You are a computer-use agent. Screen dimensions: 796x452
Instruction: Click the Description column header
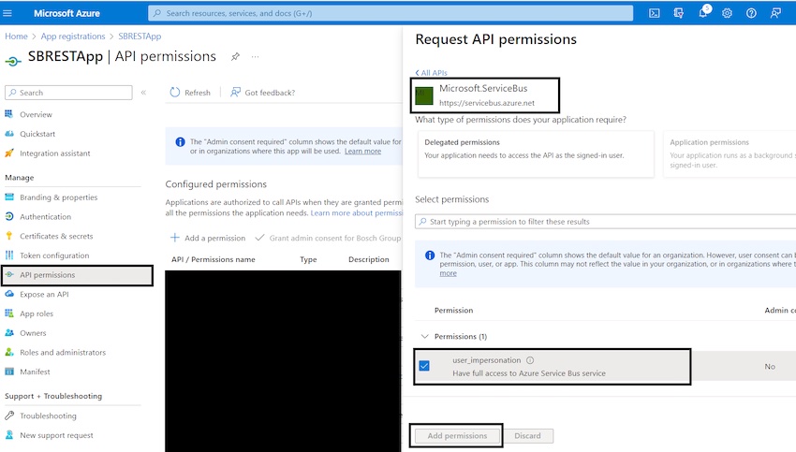coord(369,259)
